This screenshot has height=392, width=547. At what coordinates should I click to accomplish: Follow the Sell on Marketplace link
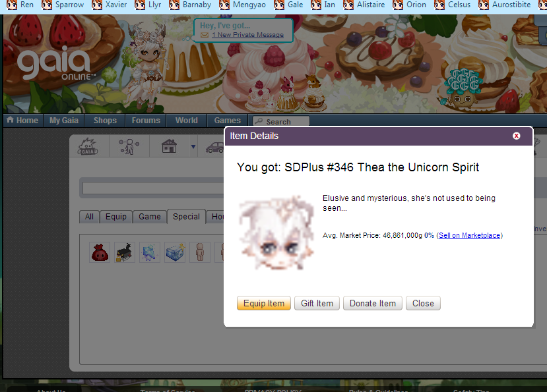point(469,236)
